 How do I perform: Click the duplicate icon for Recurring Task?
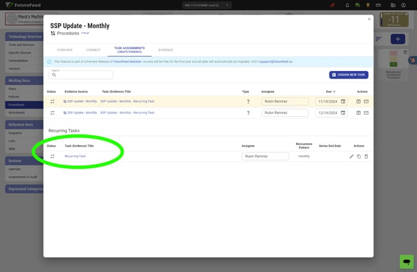[359, 156]
